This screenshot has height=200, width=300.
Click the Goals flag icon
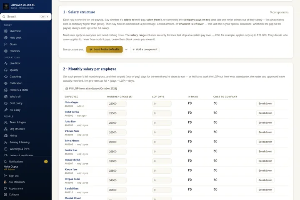(x=6, y=44)
